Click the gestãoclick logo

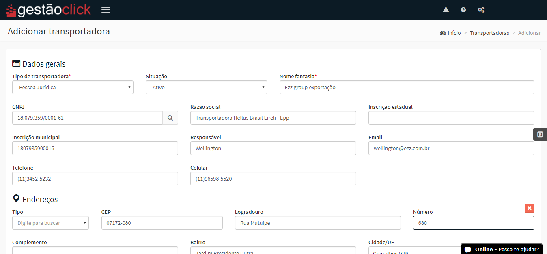[48, 10]
